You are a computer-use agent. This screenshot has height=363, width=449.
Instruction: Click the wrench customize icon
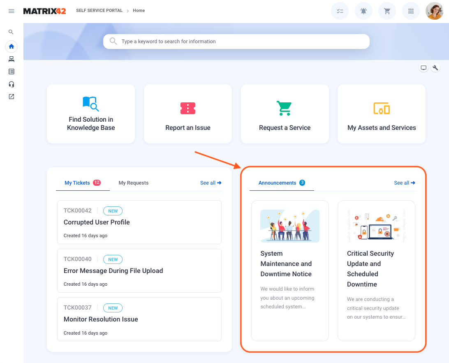click(435, 68)
